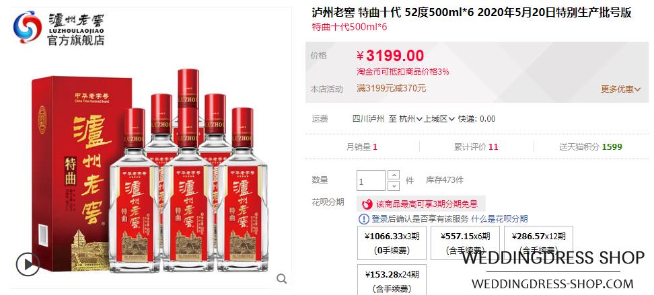Open the 累计评价 11 reviews tab

pyautogui.click(x=476, y=146)
